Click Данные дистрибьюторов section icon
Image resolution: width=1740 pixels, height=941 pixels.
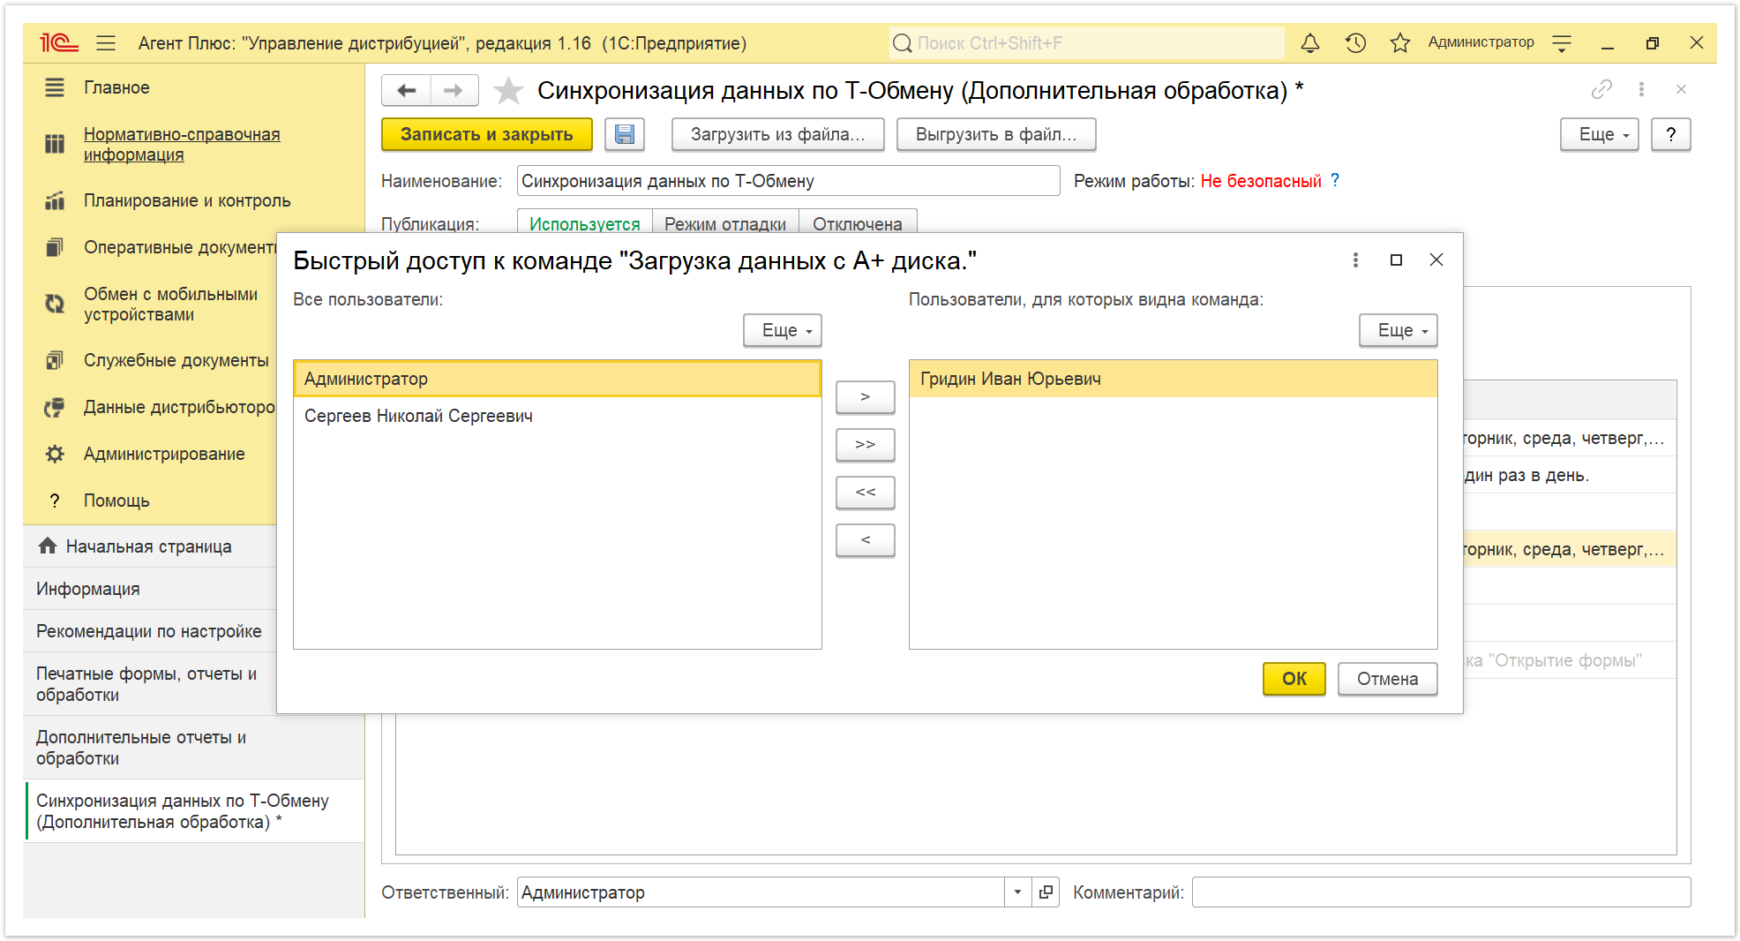[55, 407]
